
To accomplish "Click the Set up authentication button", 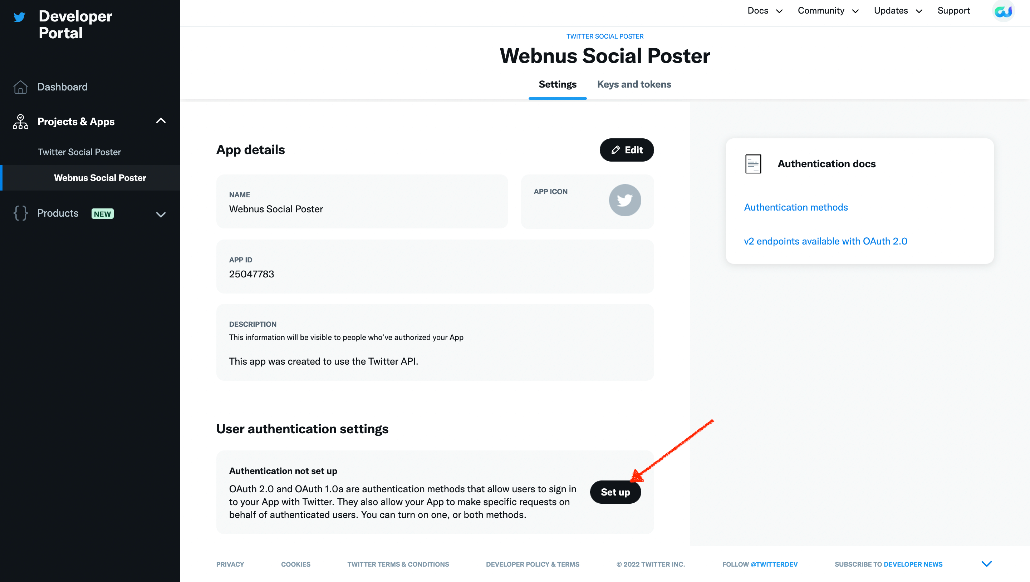I will point(615,492).
